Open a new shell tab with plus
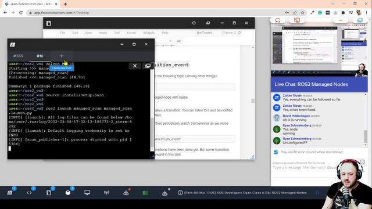The width and height of the screenshot is (372, 209). (62, 56)
